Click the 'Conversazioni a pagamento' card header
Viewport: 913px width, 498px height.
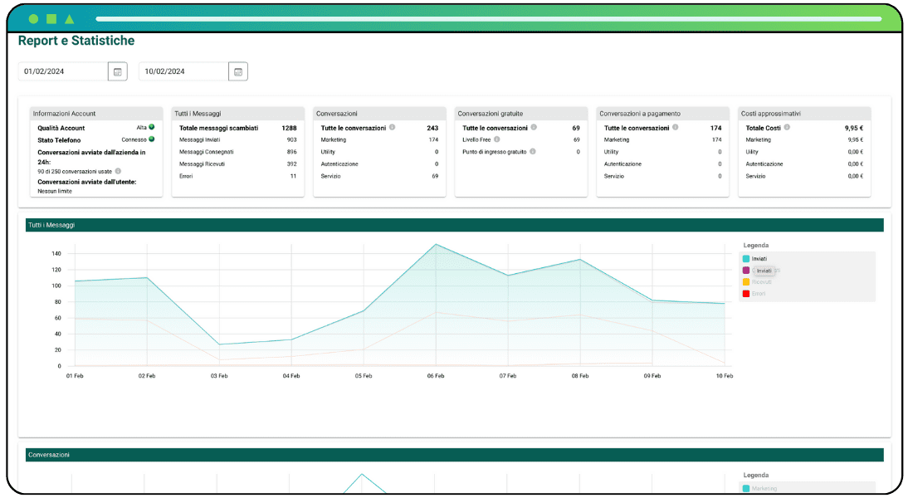pyautogui.click(x=662, y=114)
